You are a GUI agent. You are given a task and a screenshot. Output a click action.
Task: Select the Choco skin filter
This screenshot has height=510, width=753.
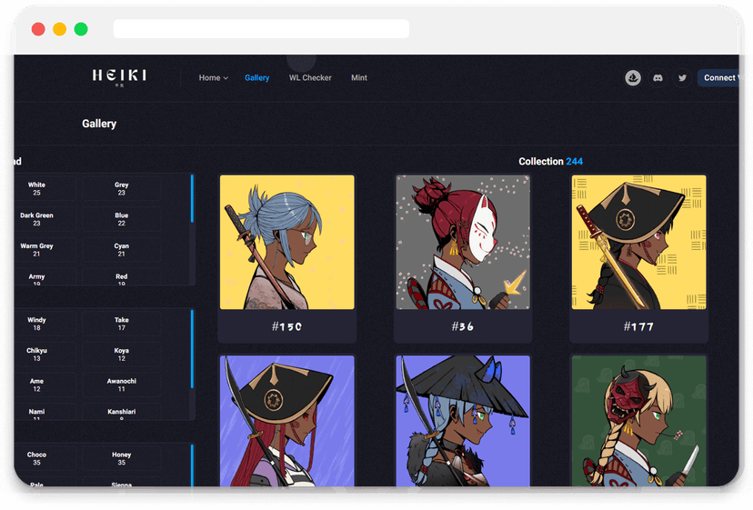[x=36, y=458]
